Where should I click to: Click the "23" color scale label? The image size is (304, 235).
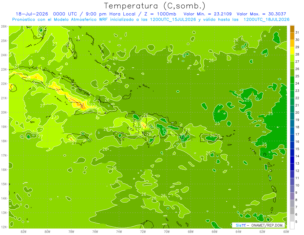297,91
